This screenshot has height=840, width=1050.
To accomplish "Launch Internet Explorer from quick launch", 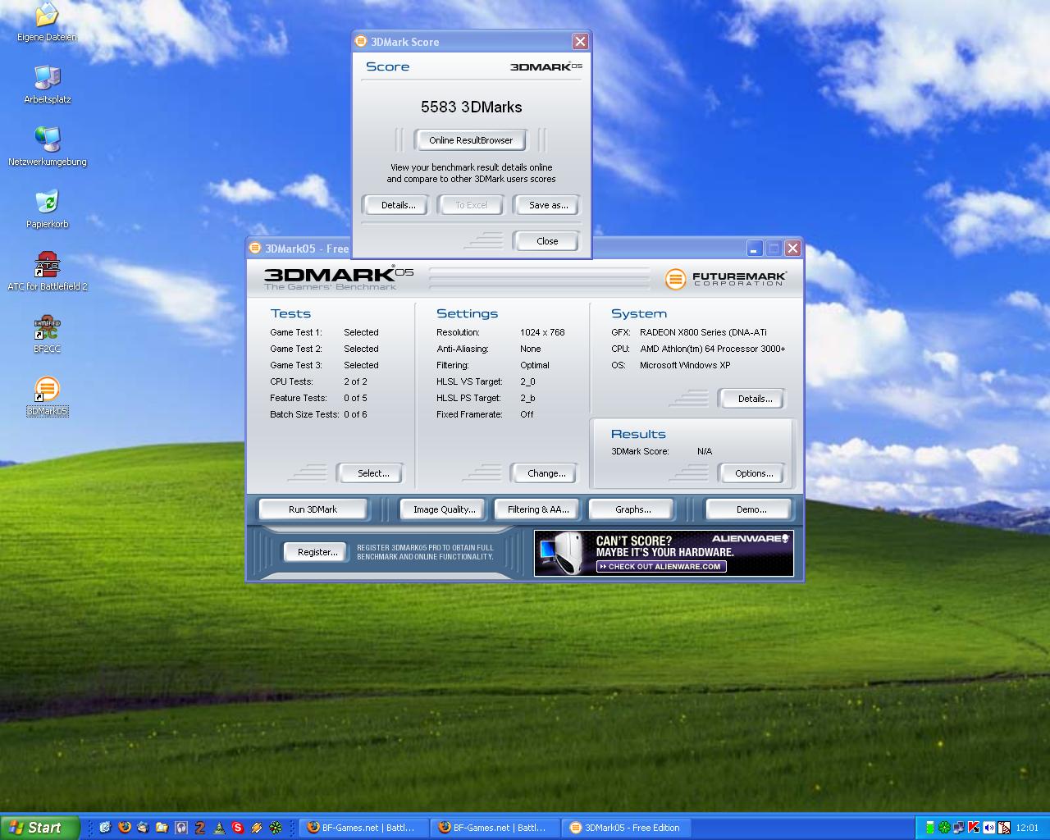I will pos(105,828).
